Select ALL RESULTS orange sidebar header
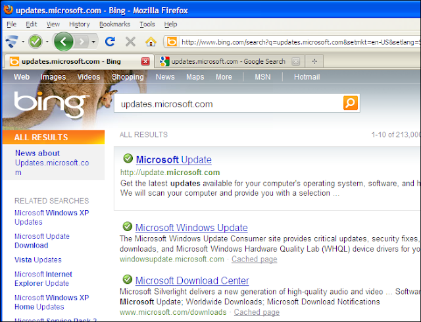The width and height of the screenshot is (421, 322). pos(53,138)
